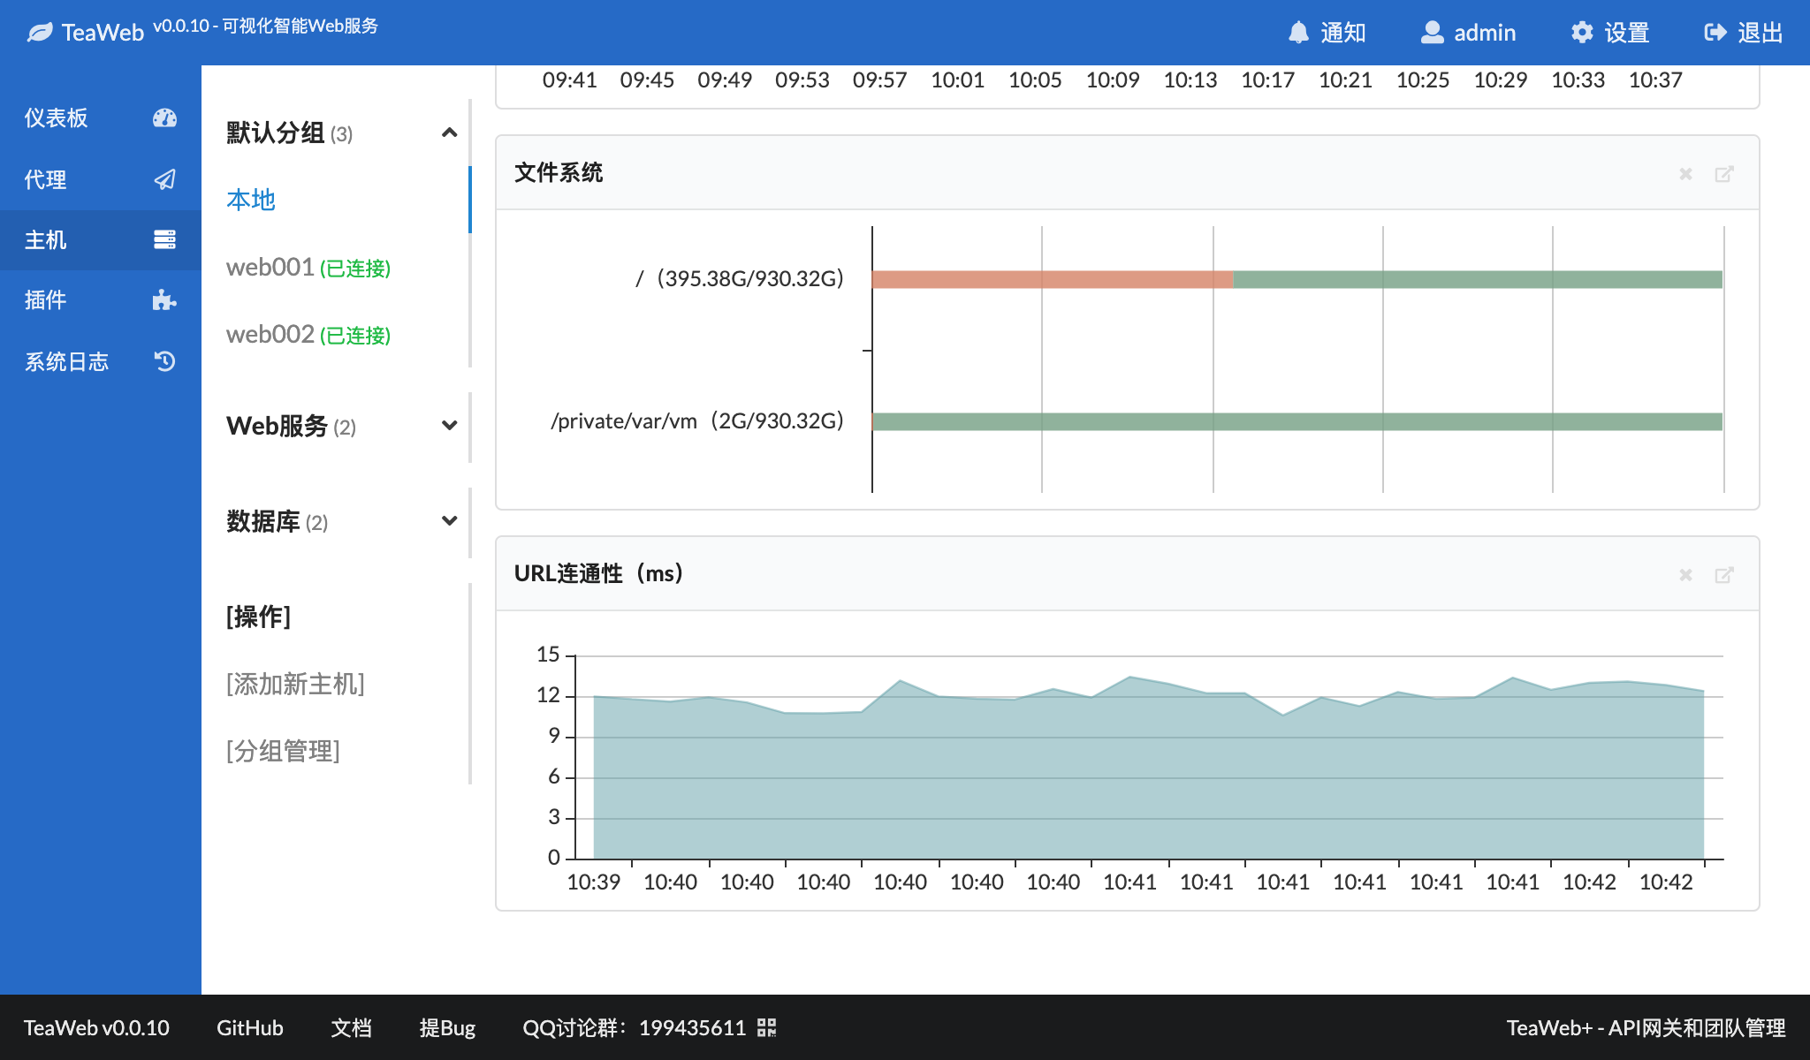Click the 通知 label in header
Screen dimensions: 1810x1060
1343,33
